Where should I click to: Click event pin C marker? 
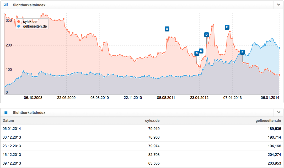tap(201, 51)
